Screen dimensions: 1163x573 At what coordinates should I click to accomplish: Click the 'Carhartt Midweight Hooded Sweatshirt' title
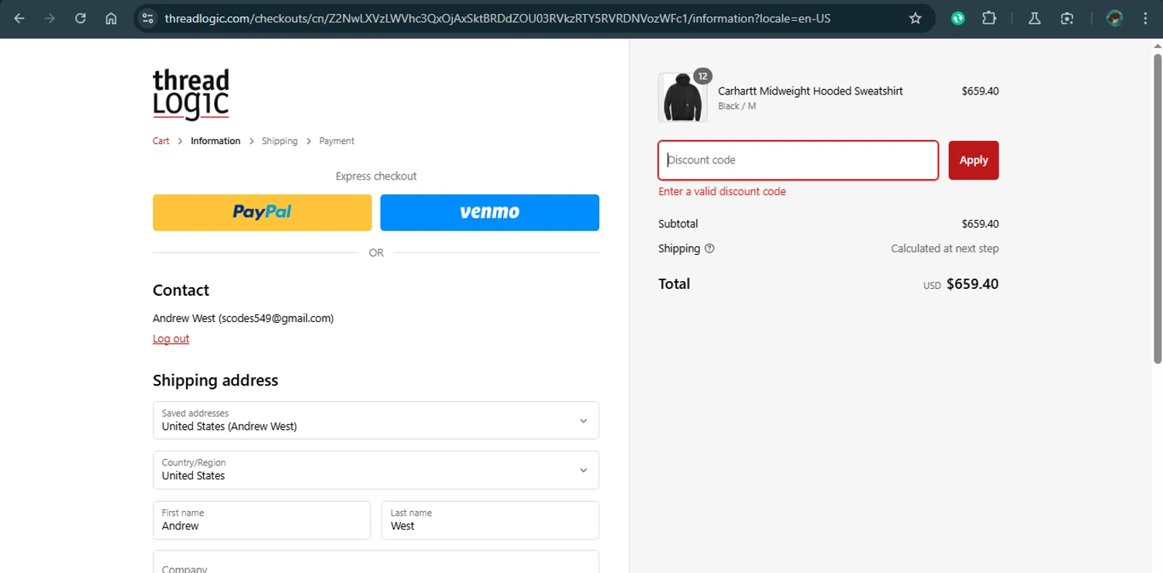(x=810, y=91)
